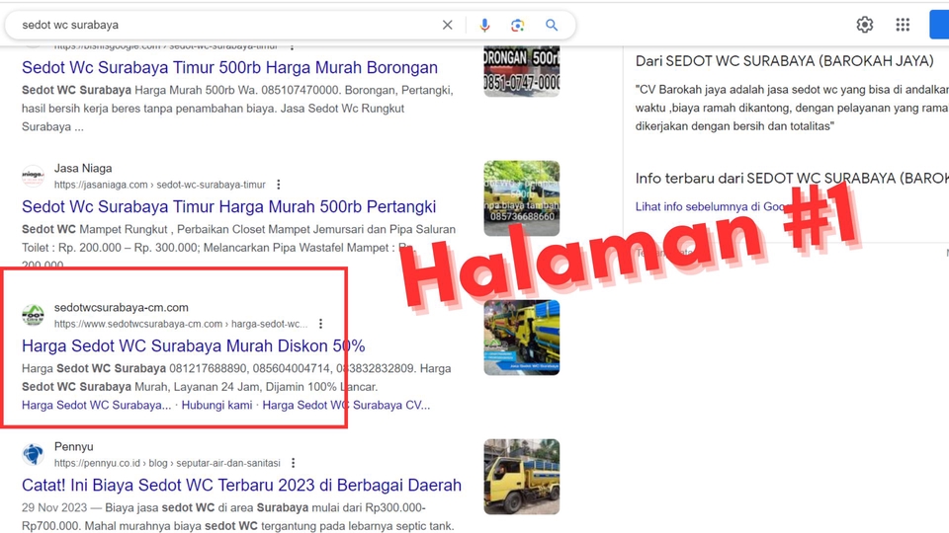The image size is (949, 533).
Task: Click the 'Pennyu' site name
Action: click(74, 446)
